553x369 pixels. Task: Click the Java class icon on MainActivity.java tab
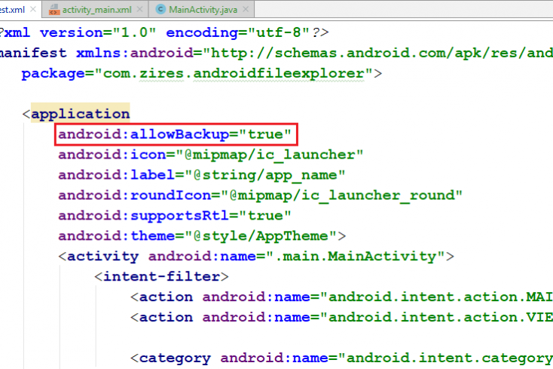pos(160,10)
